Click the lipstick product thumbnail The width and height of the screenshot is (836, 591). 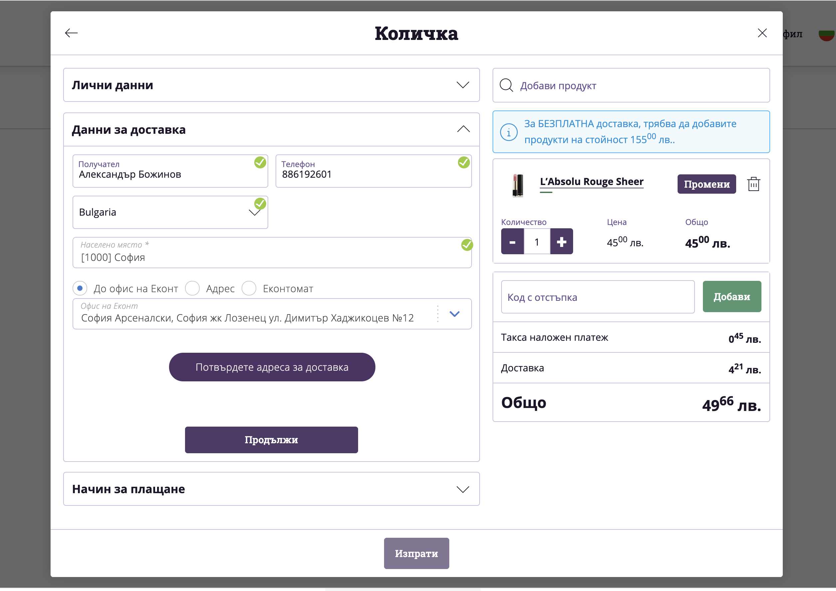tap(518, 185)
